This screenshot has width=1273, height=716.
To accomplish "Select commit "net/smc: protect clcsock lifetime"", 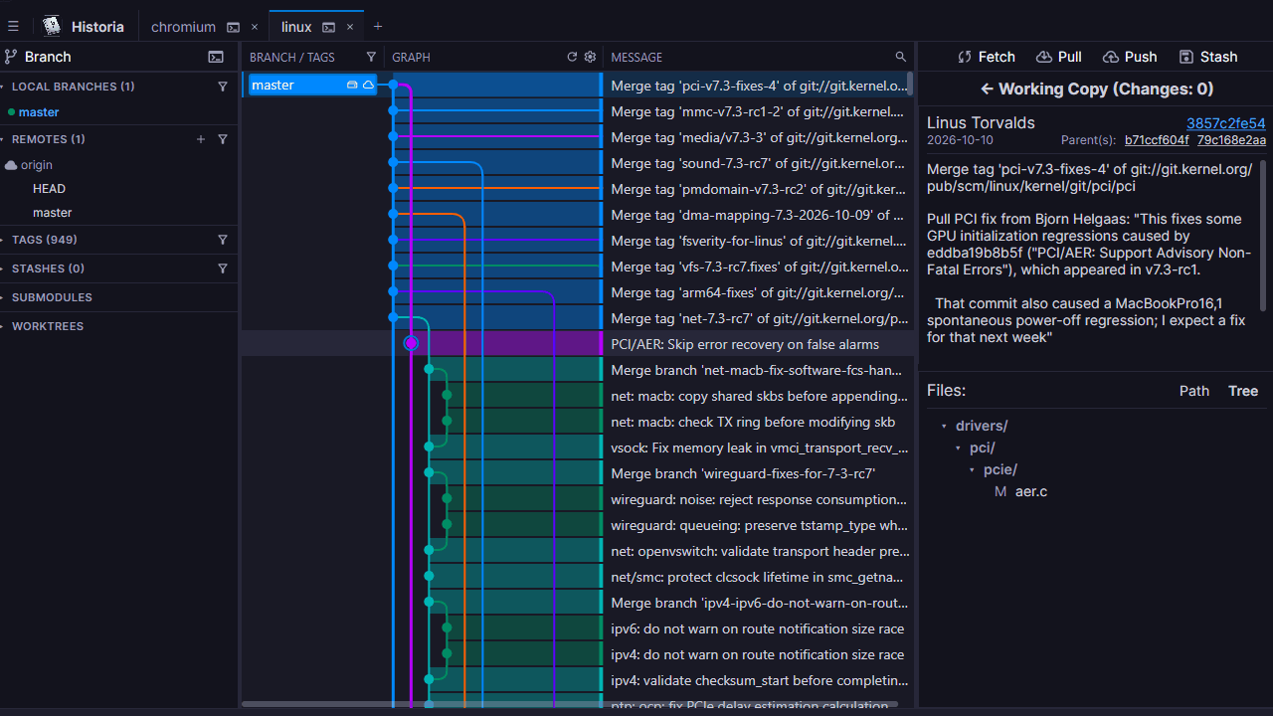I will point(759,577).
